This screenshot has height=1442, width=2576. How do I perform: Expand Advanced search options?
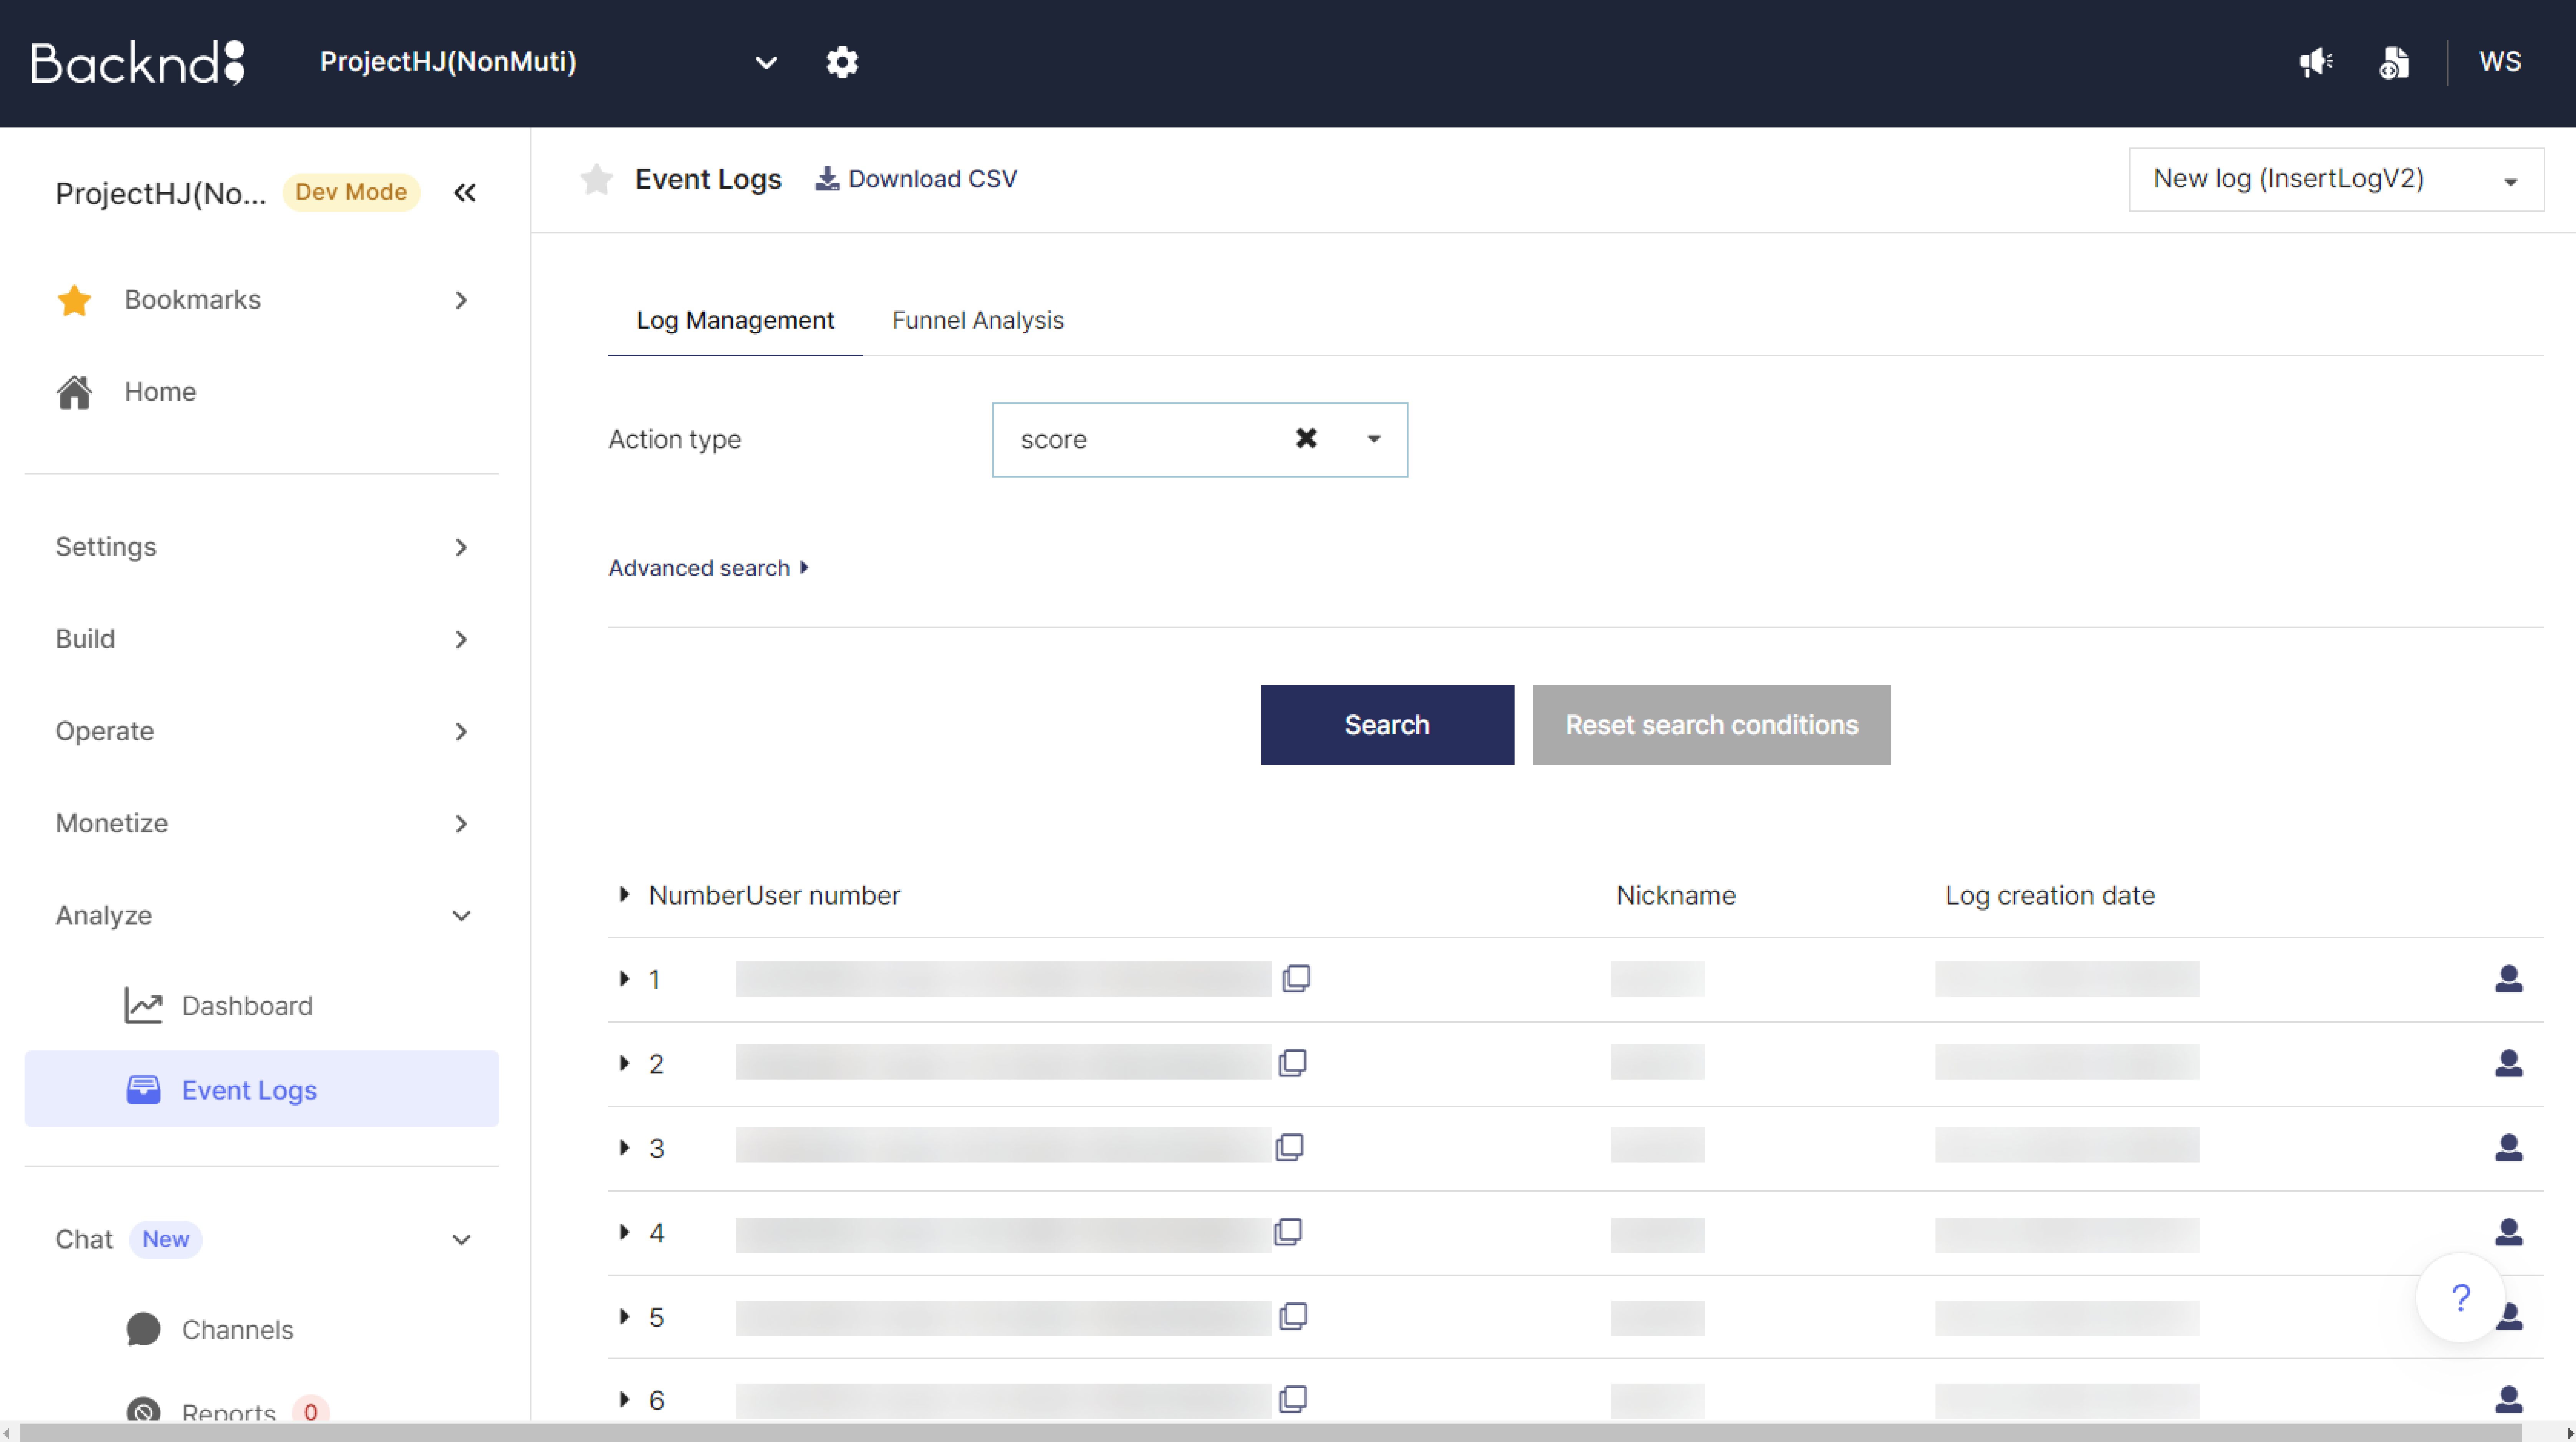709,568
